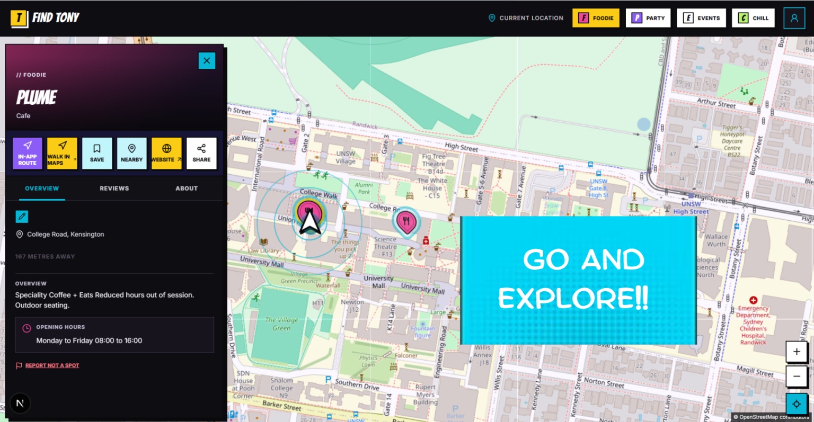Click Report Not A Spot link
The width and height of the screenshot is (814, 422).
[52, 365]
